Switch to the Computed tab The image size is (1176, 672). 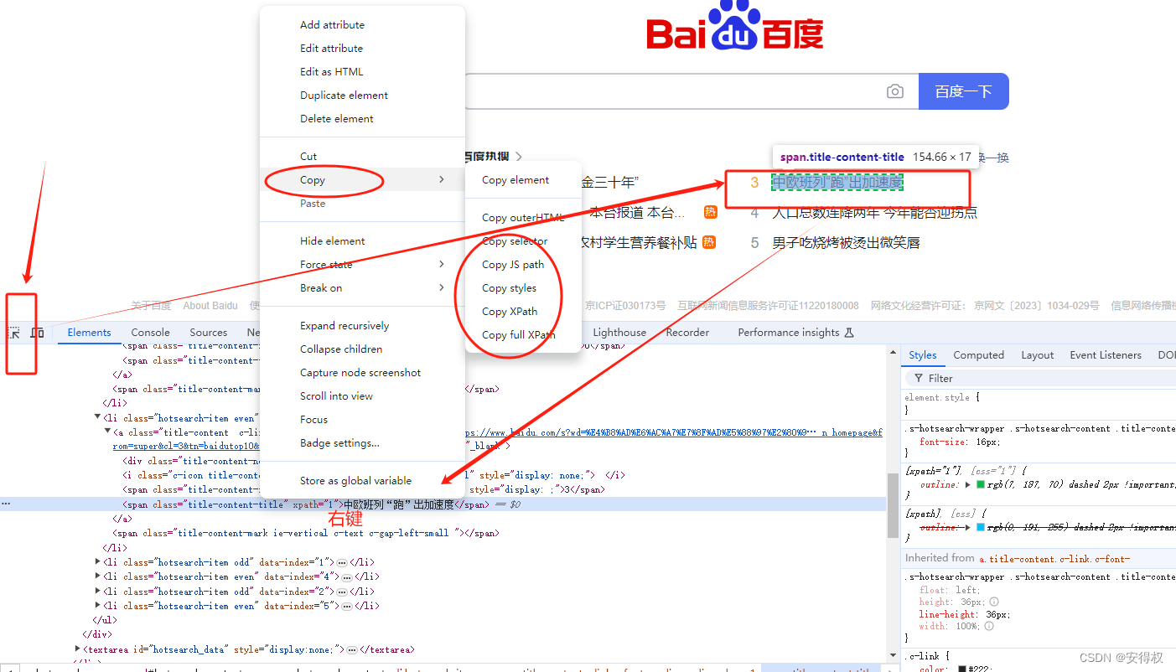[x=978, y=355]
